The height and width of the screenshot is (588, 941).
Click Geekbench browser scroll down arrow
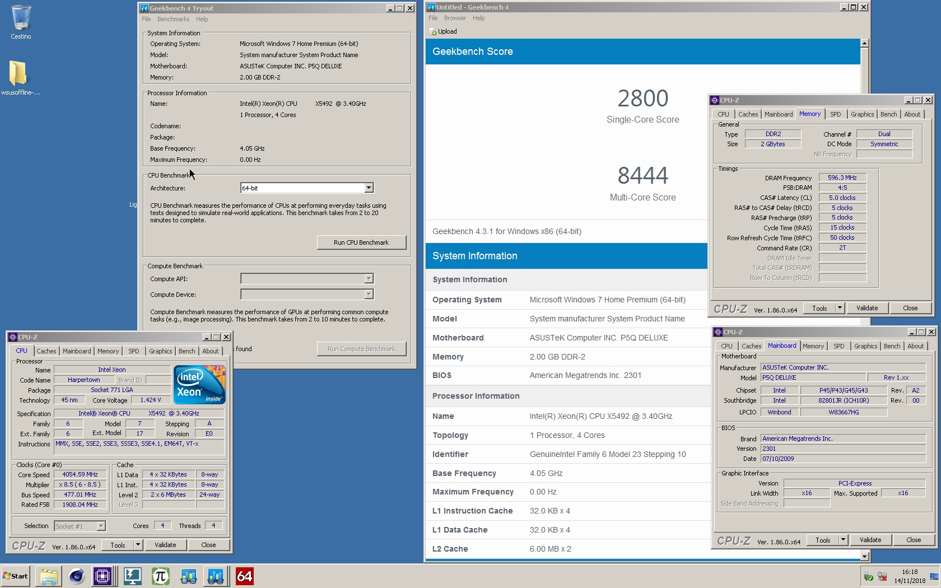point(864,556)
